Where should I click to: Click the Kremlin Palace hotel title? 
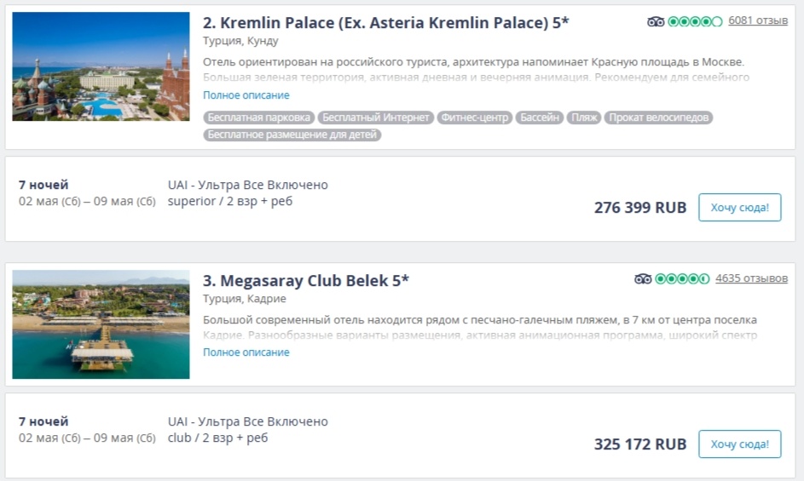[x=385, y=23]
